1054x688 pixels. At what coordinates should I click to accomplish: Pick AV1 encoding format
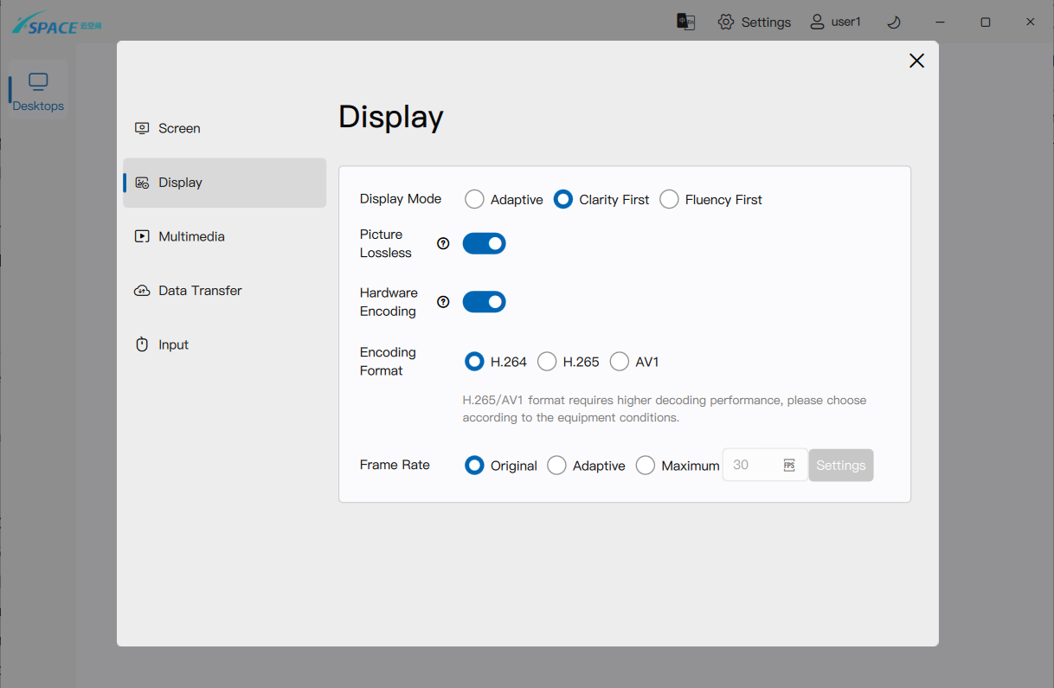click(620, 362)
